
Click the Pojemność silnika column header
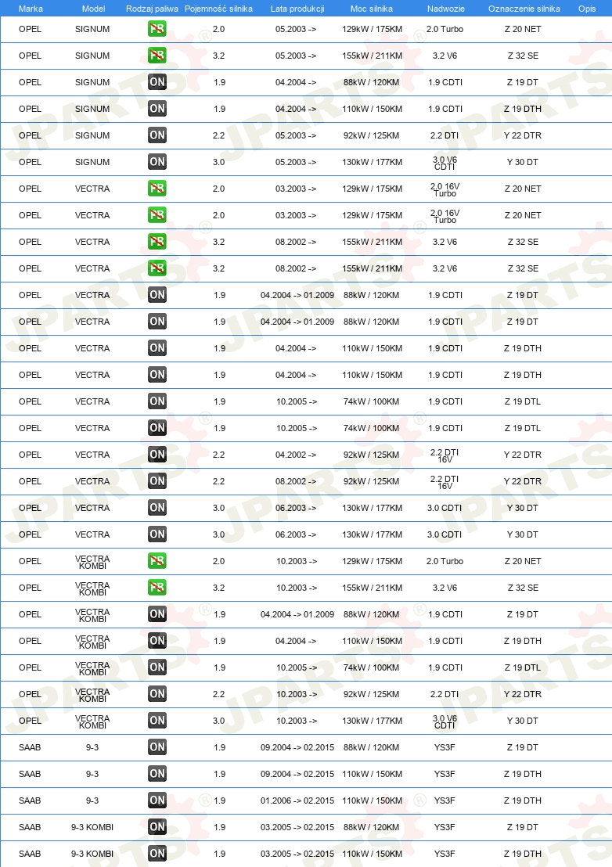coord(218,9)
